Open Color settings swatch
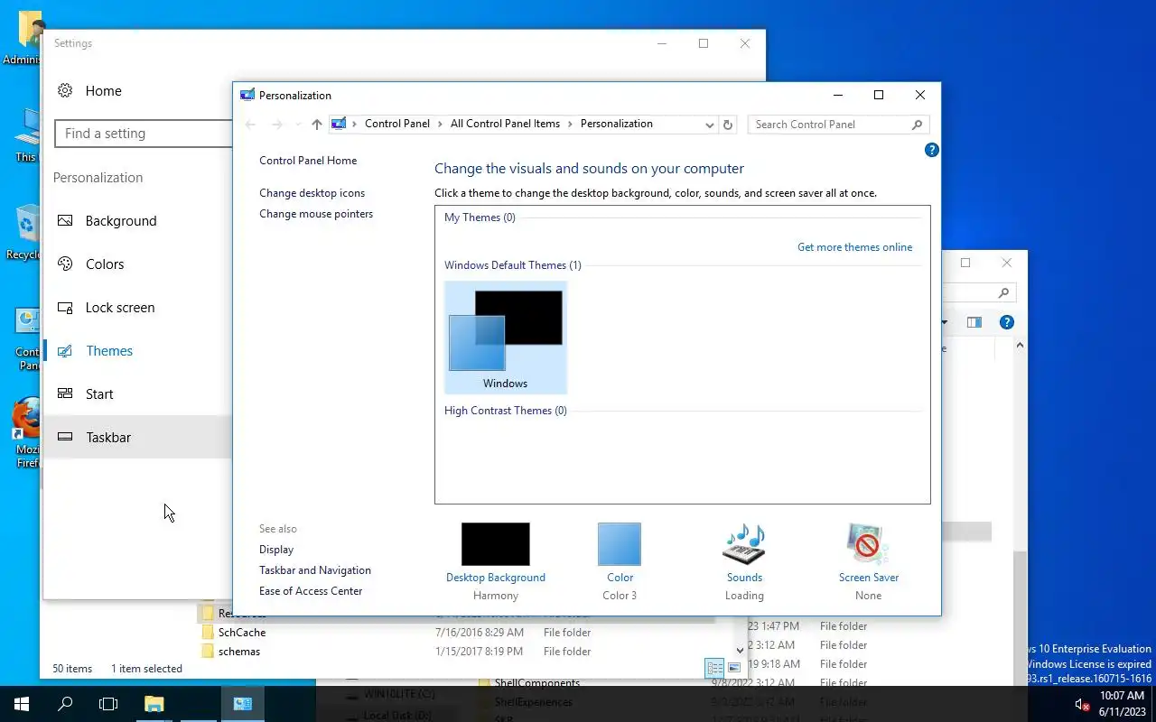 620,544
